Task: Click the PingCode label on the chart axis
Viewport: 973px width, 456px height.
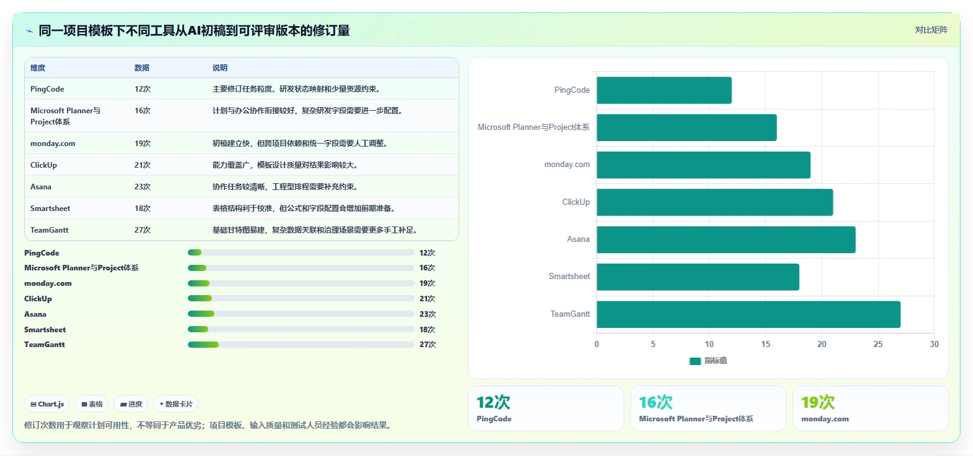Action: pos(572,90)
